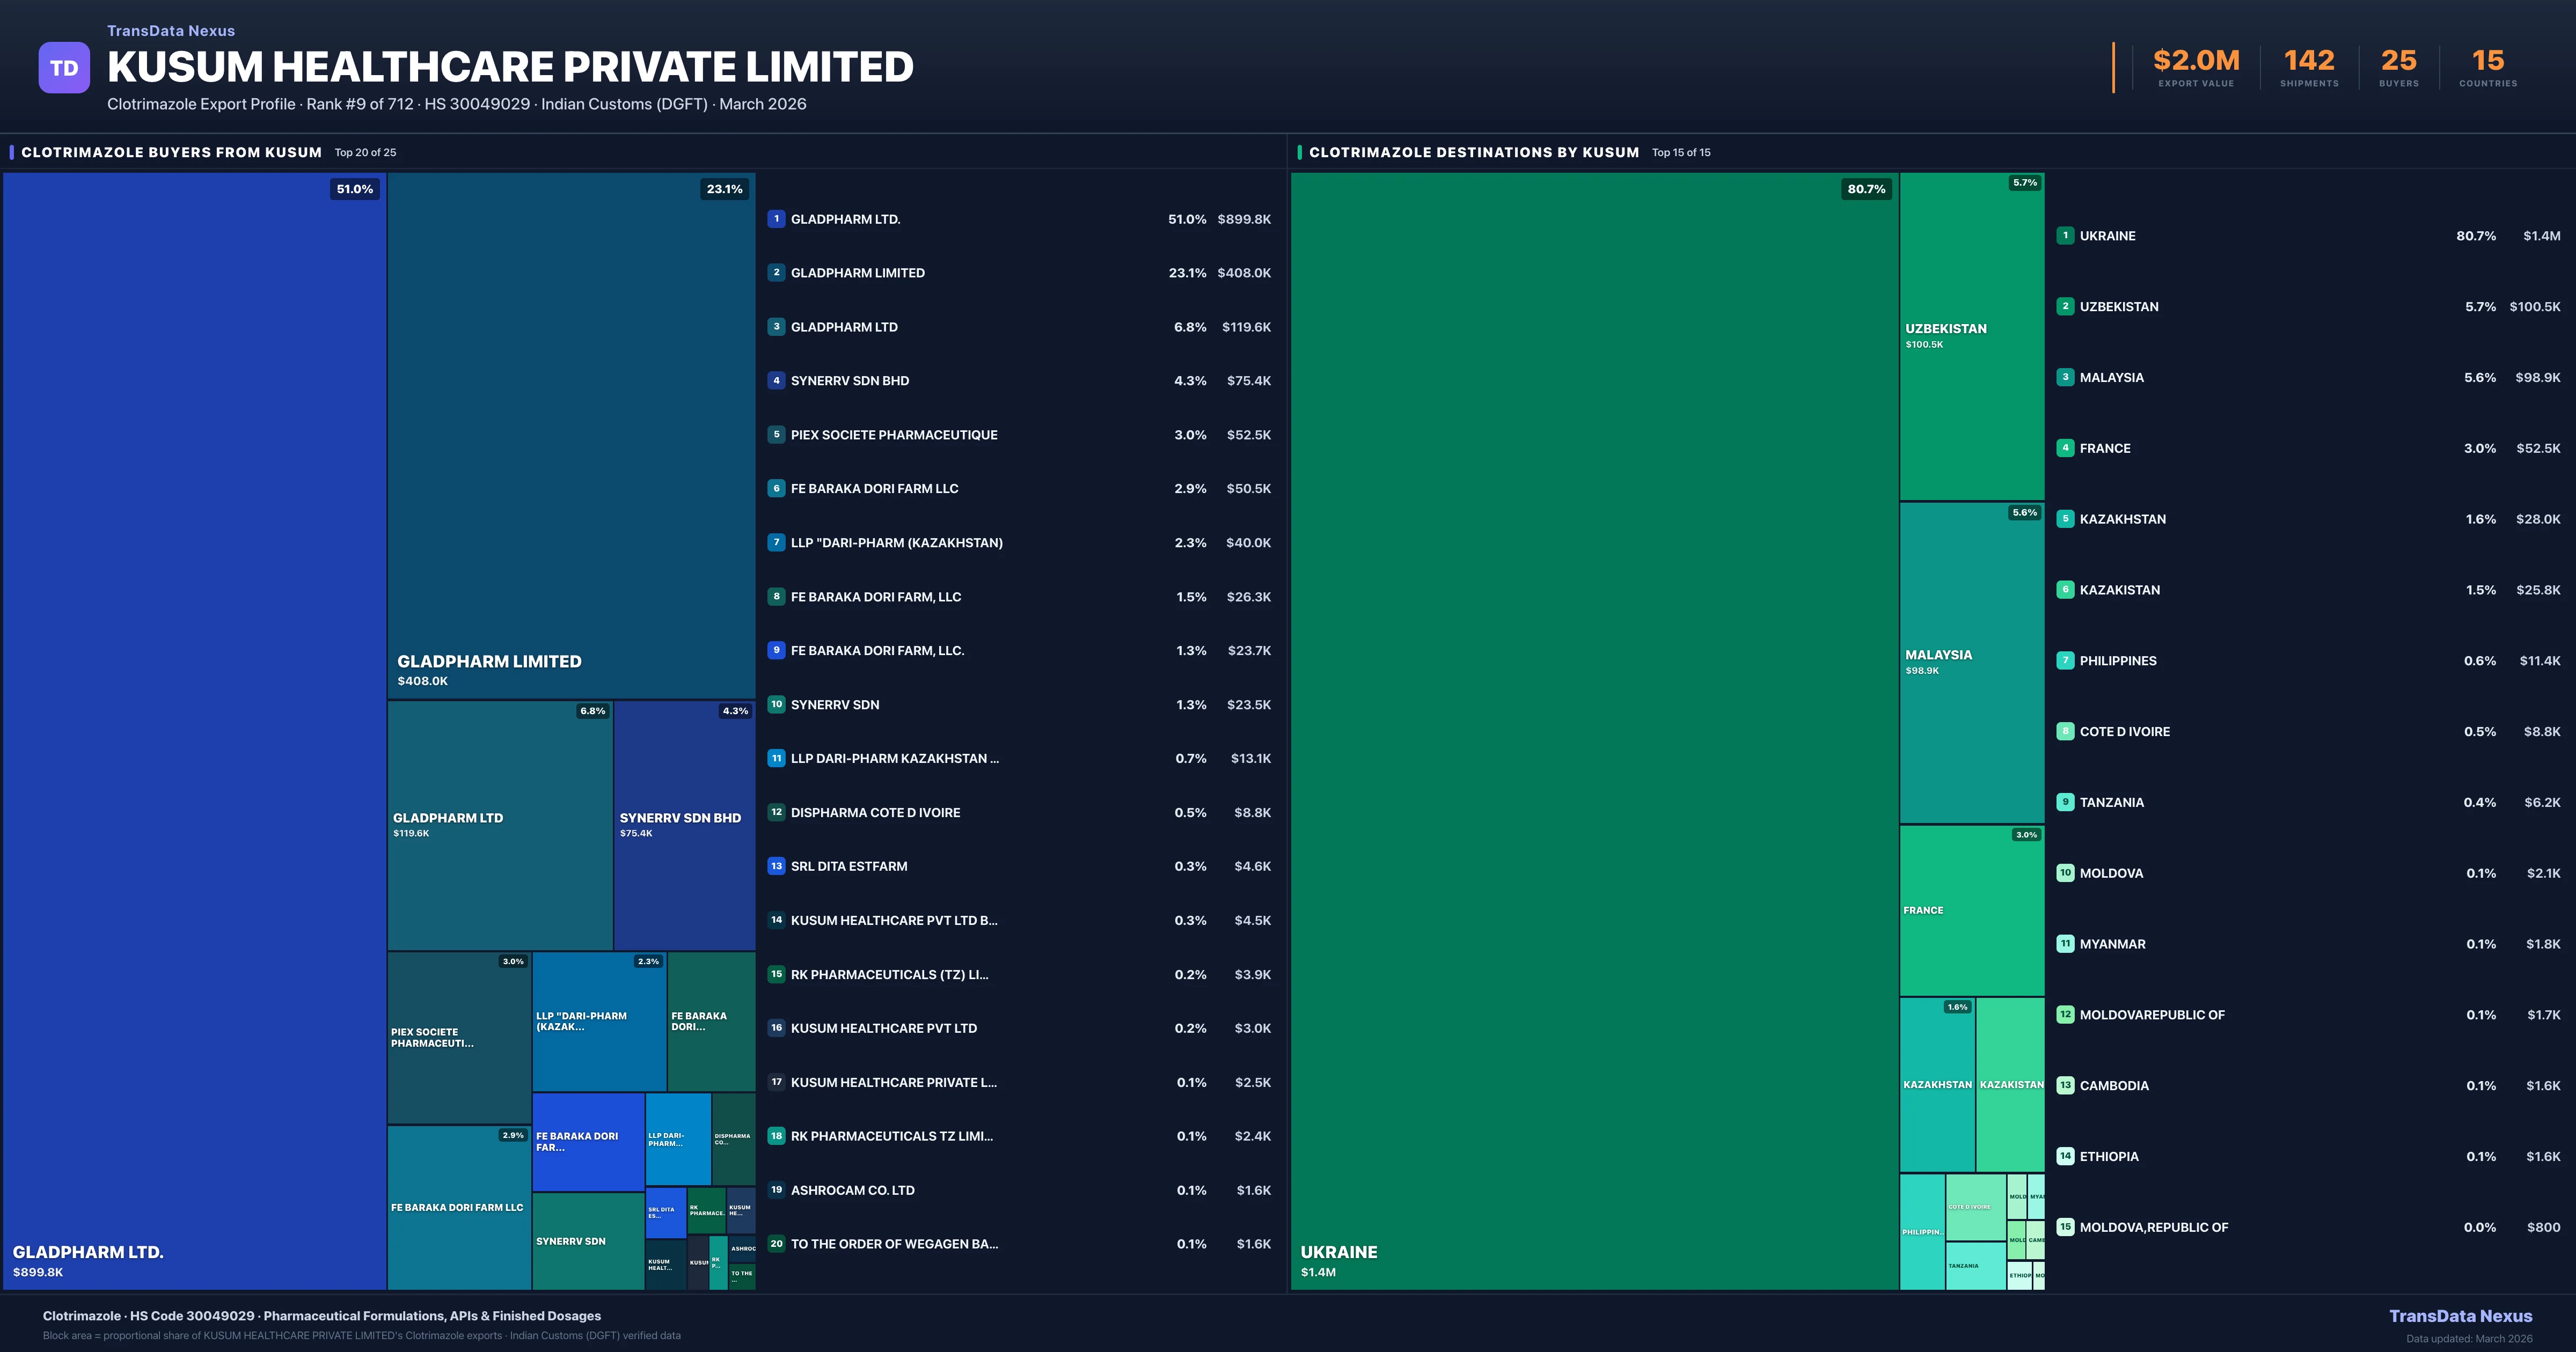
Task: Click the COTE D IVOIRE destination row
Action: click(x=2124, y=732)
